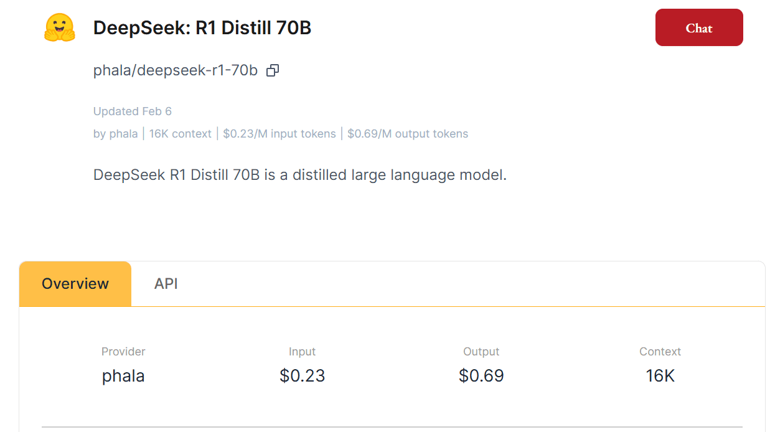Click the copy icon beside phala/deepseek-r1-70b
Image resolution: width=770 pixels, height=432 pixels.
(273, 70)
